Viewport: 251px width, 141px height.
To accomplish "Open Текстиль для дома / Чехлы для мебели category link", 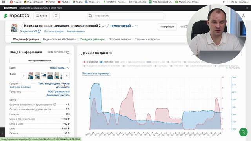I will click(54, 85).
